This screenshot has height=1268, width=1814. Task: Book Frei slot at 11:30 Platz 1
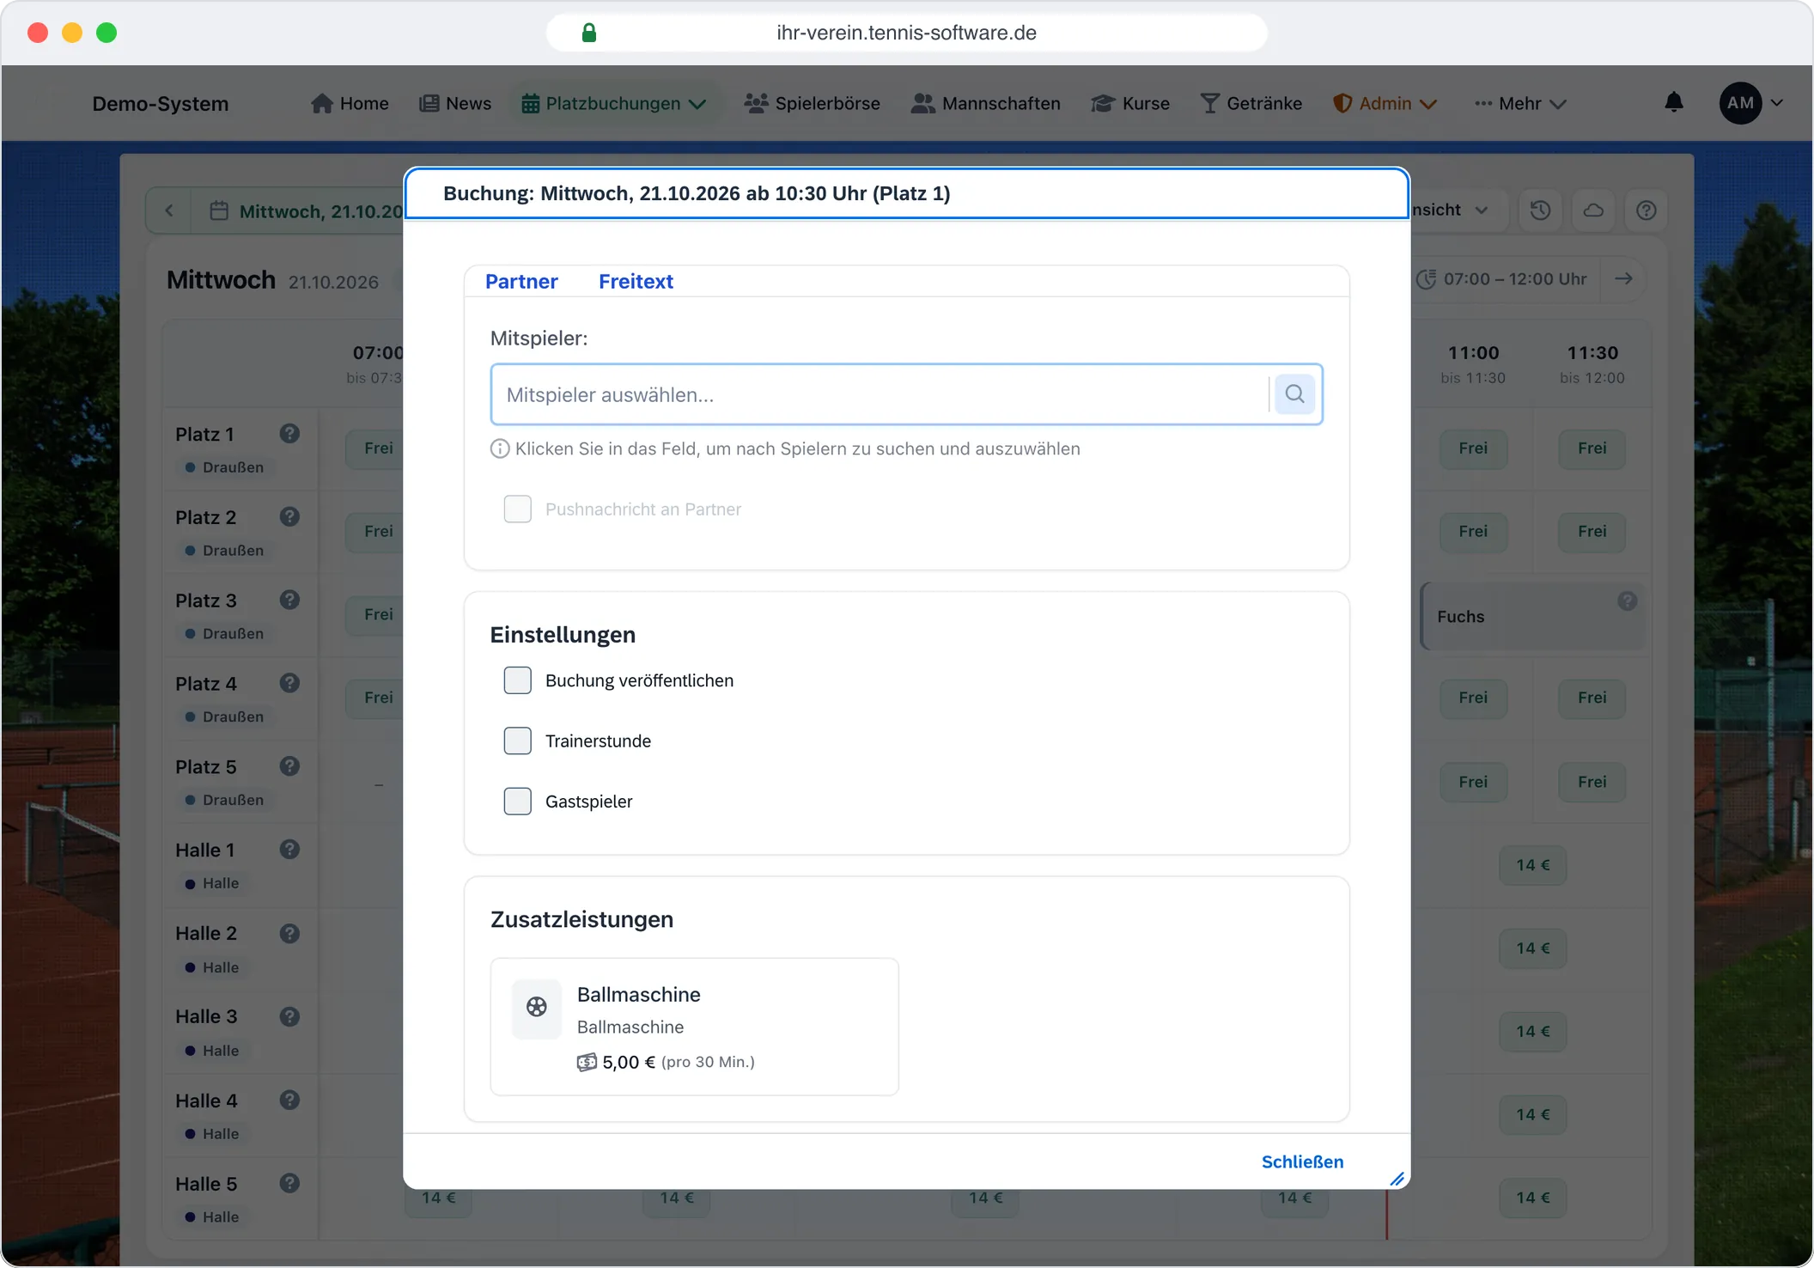pyautogui.click(x=1592, y=448)
